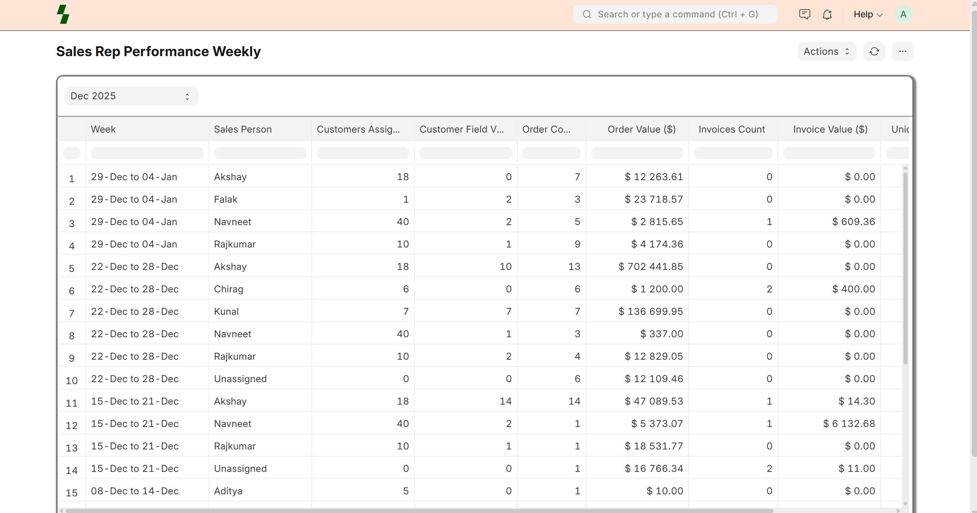977x513 pixels.
Task: Open the notifications bell icon
Action: pos(827,14)
